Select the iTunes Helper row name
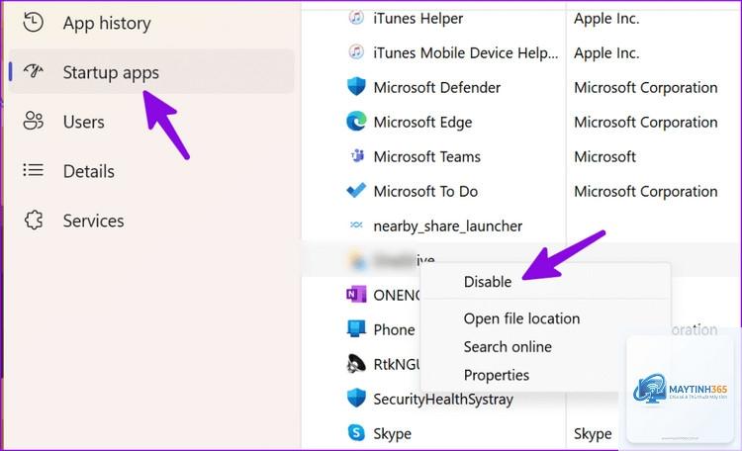742x451 pixels. pyautogui.click(x=417, y=18)
